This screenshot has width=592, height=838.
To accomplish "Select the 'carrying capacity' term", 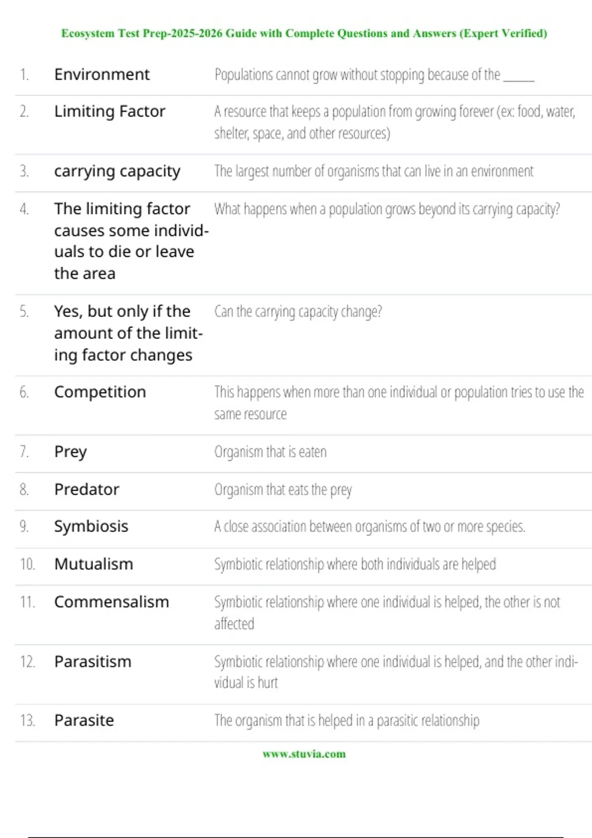I will [117, 171].
